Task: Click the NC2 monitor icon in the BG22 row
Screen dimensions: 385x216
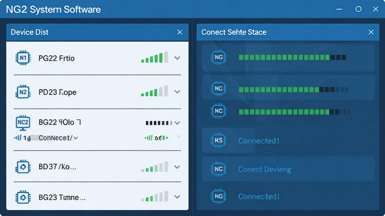Action: (x=23, y=123)
